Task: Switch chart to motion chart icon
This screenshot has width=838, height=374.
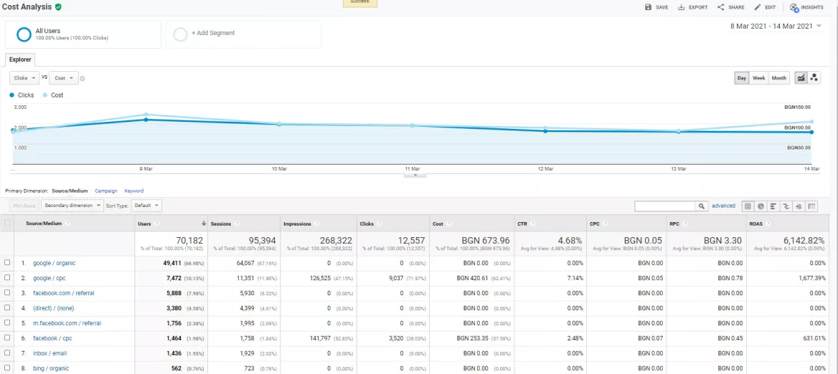Action: pyautogui.click(x=814, y=78)
